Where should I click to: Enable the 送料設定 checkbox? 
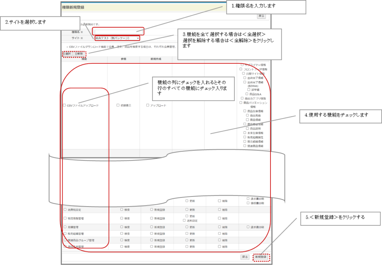pyautogui.click(x=184, y=221)
